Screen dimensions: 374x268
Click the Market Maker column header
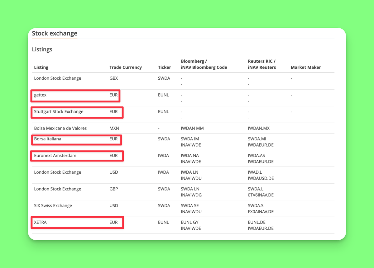pyautogui.click(x=305, y=67)
